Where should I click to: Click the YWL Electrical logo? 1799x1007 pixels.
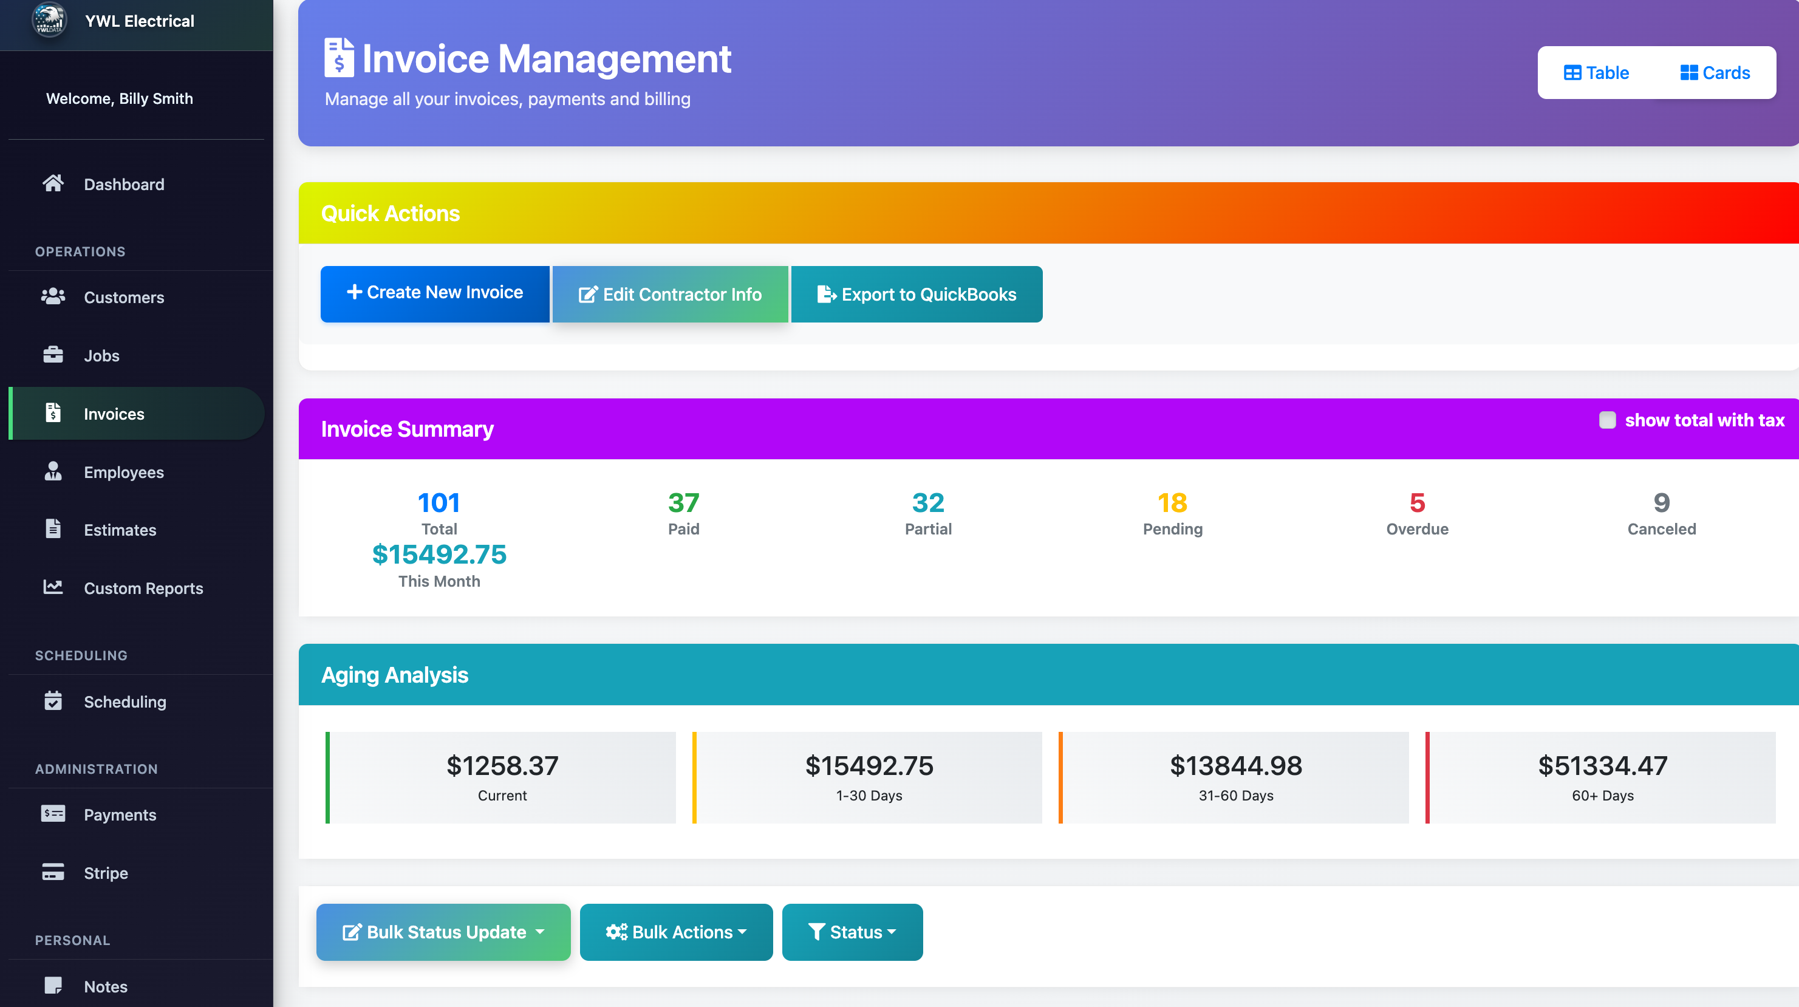point(49,20)
